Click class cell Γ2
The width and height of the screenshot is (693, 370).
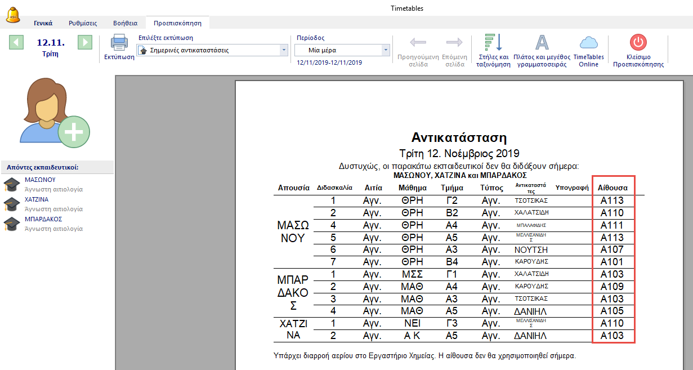point(451,200)
